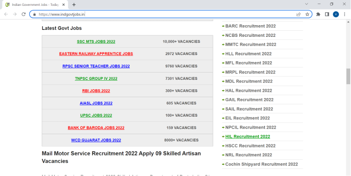Open a new tab with plus button

(x=74, y=4)
